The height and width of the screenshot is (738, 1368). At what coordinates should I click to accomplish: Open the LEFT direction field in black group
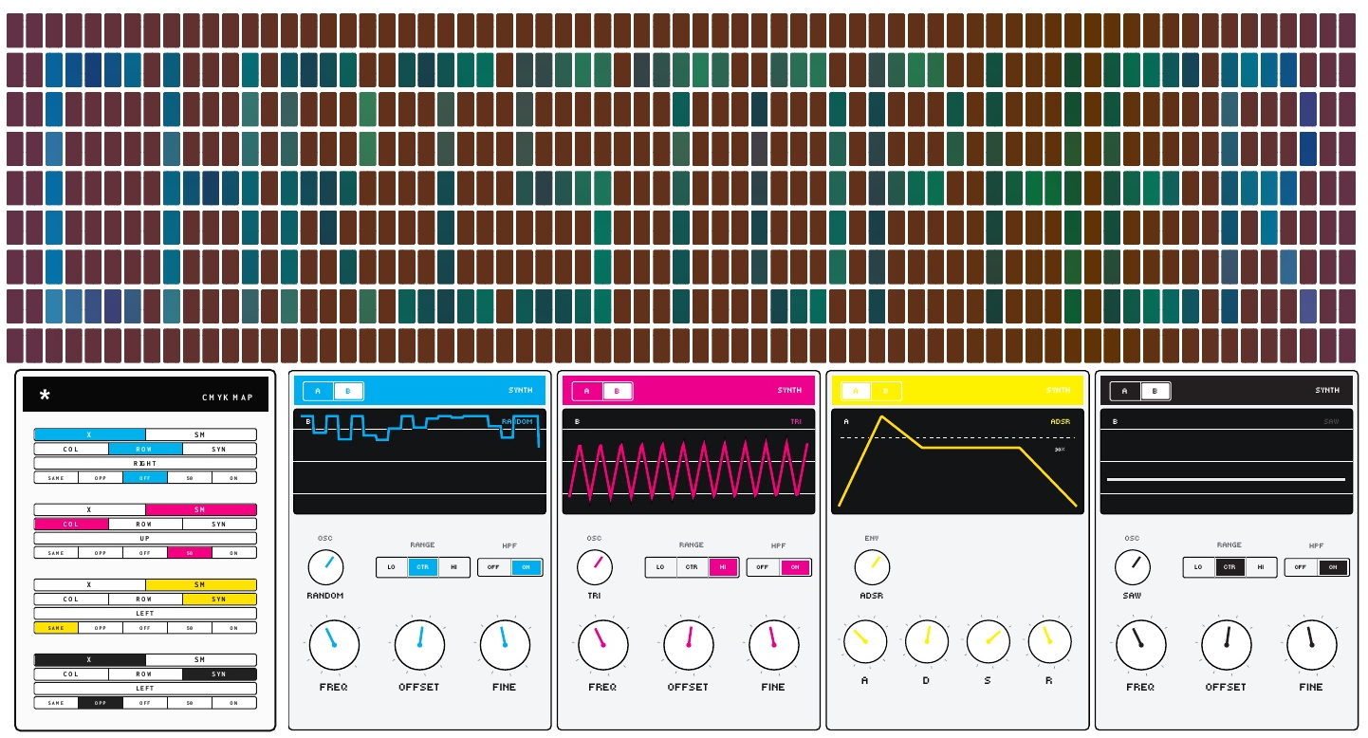tap(145, 688)
